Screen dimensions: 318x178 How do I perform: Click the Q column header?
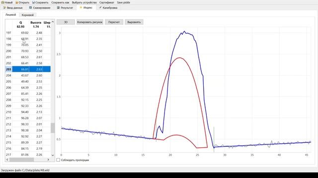pyautogui.click(x=20, y=24)
